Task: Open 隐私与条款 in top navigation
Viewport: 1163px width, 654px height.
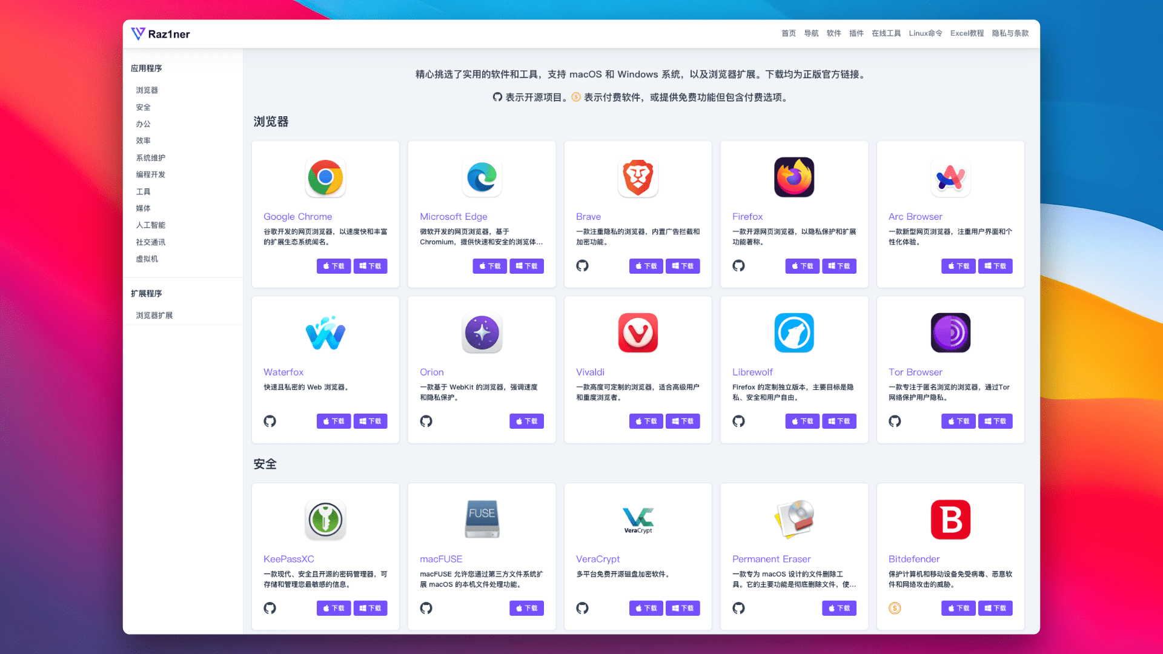Action: (1010, 33)
